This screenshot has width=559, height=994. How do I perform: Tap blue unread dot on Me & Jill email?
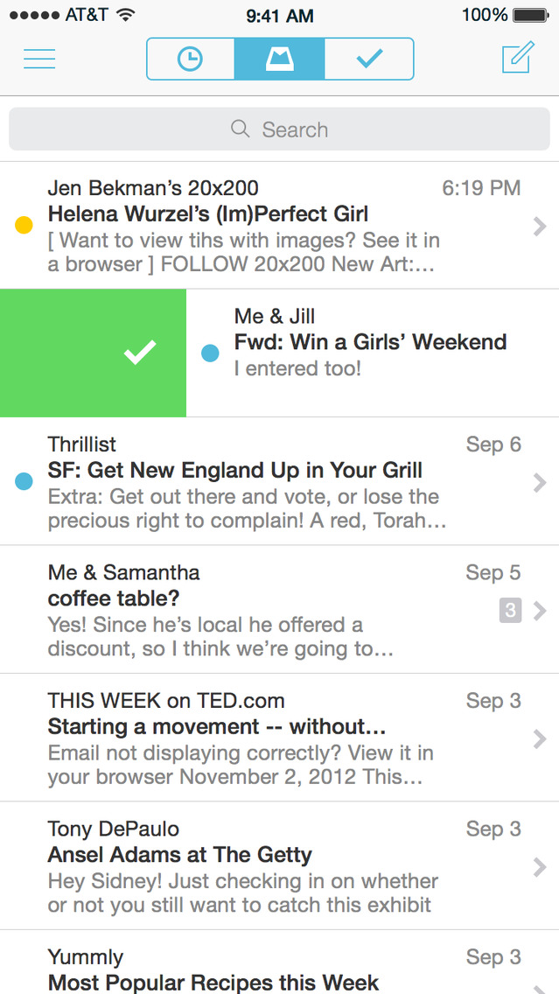coord(210,353)
